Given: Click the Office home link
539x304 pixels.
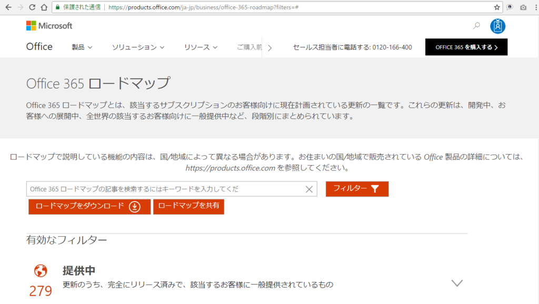Looking at the screenshot, I should click(39, 47).
